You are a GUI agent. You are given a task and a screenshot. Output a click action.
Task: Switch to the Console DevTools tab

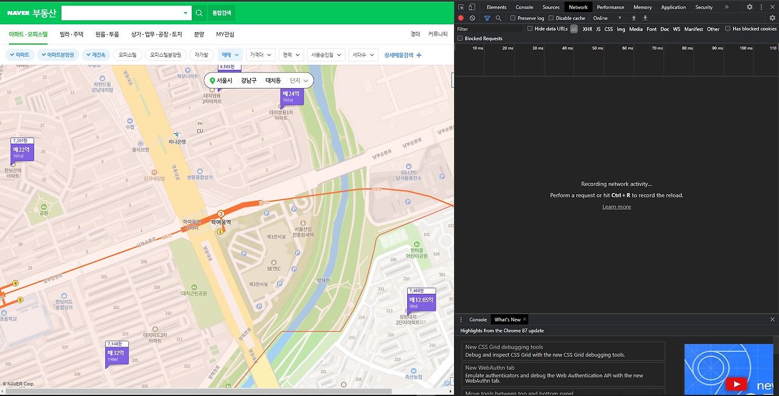click(524, 7)
